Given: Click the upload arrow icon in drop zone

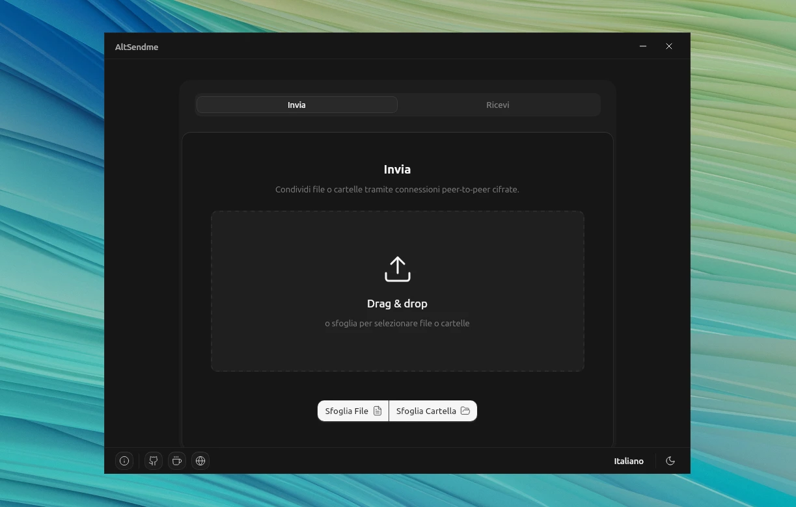Looking at the screenshot, I should pyautogui.click(x=397, y=269).
